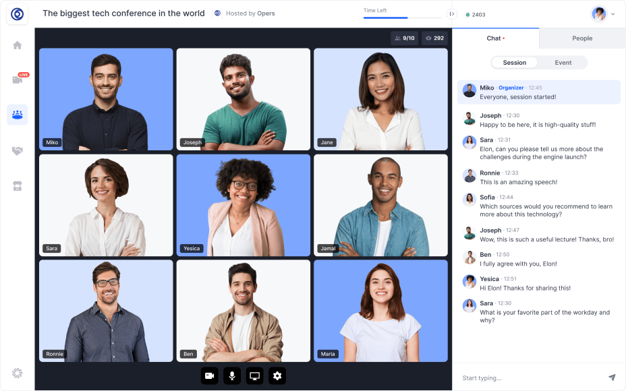626x391 pixels.
Task: Mute your microphone
Action: pyautogui.click(x=232, y=376)
